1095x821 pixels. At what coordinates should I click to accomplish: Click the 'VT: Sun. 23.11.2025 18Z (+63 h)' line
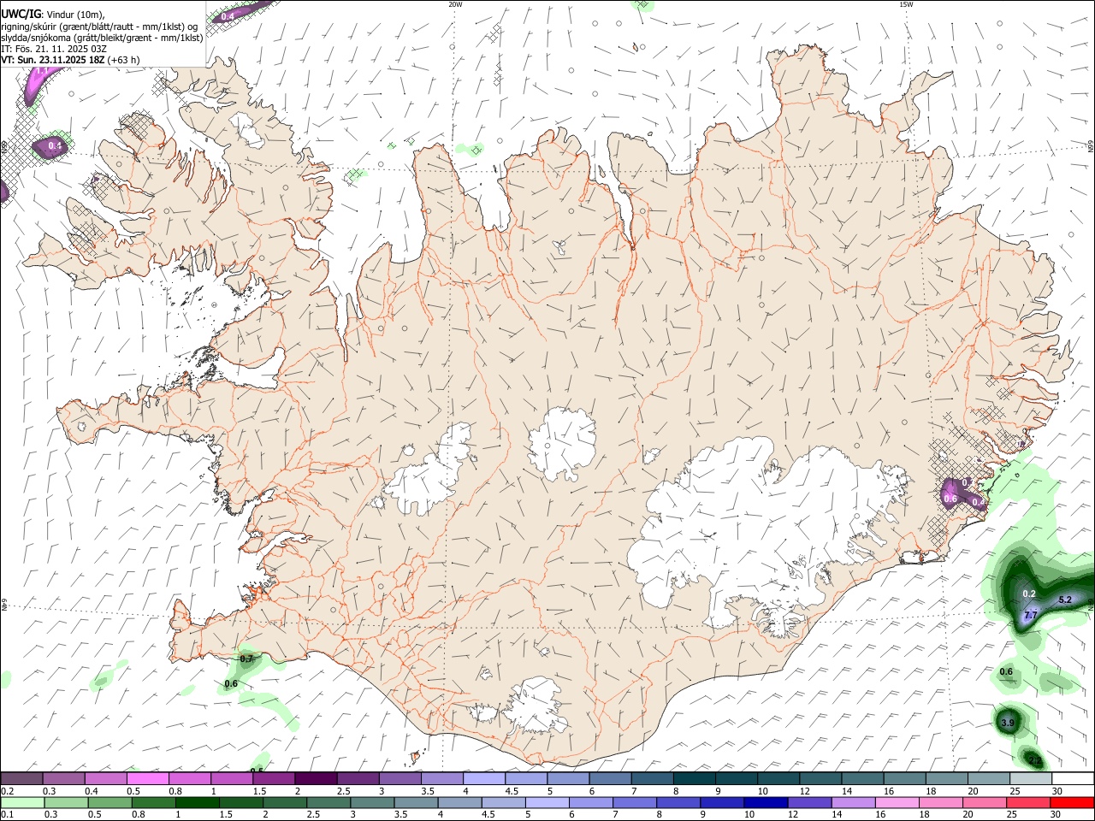click(x=70, y=60)
